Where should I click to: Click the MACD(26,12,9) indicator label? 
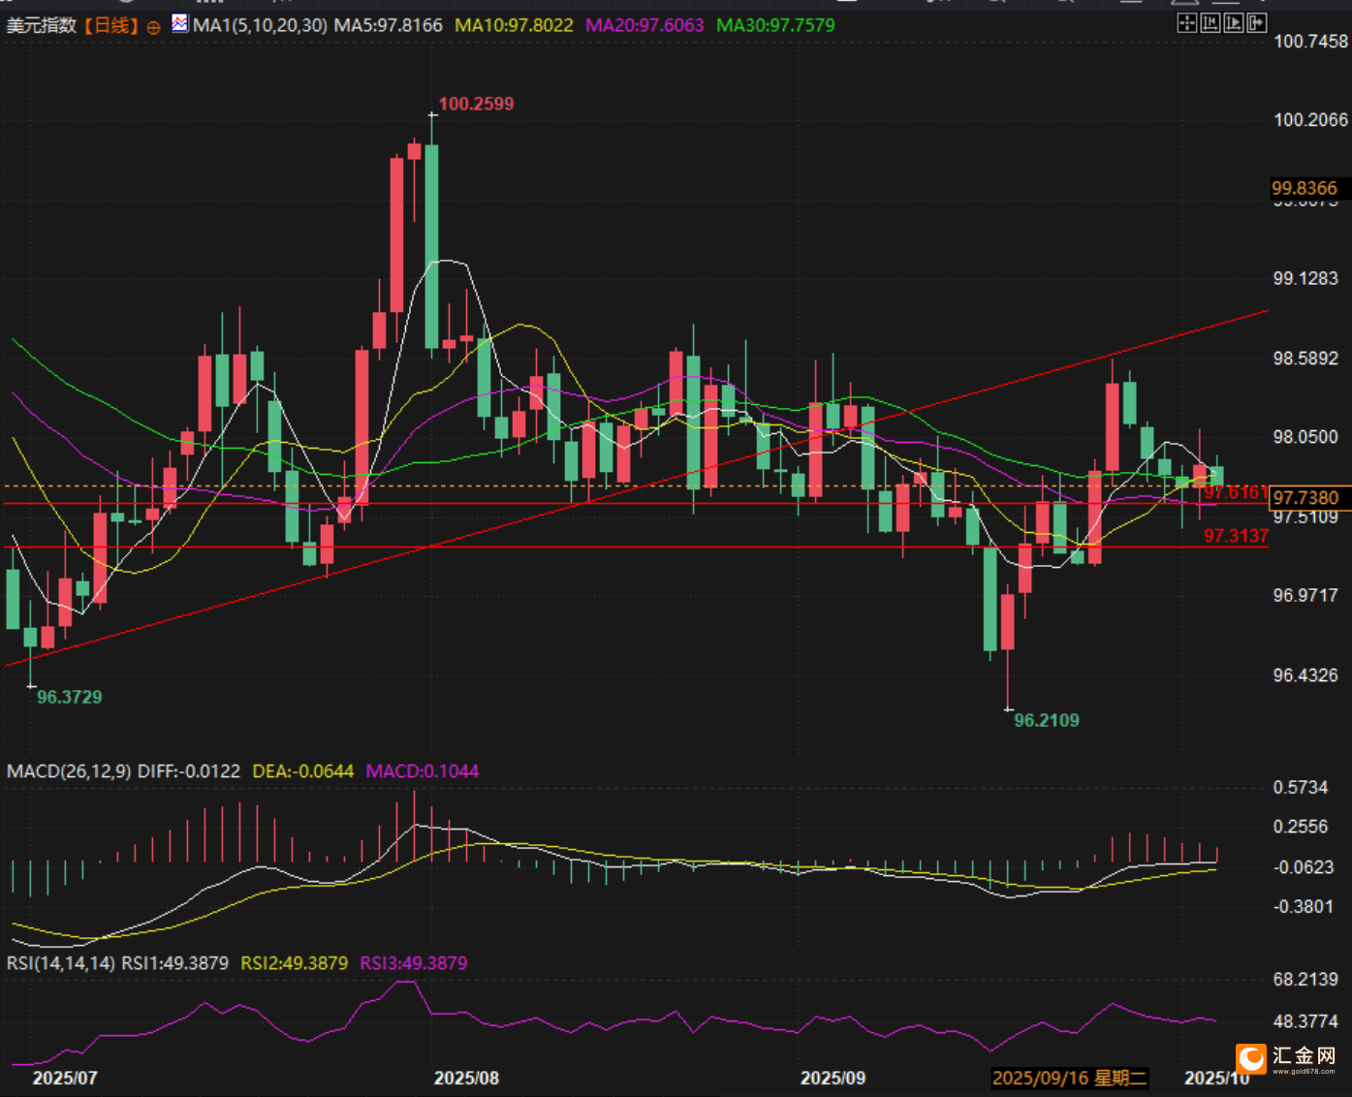[x=69, y=771]
